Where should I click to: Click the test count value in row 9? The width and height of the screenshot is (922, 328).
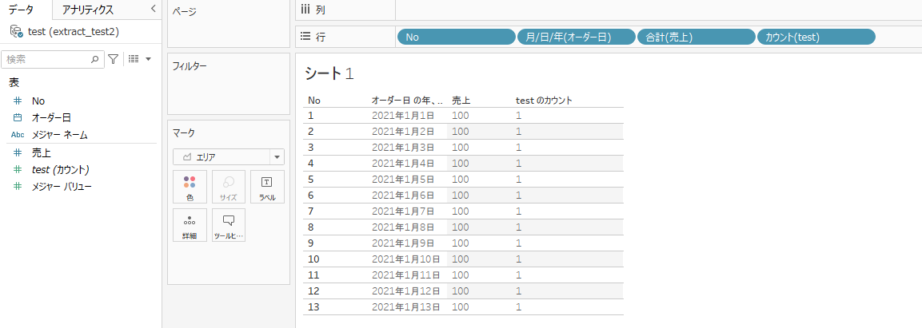click(519, 243)
